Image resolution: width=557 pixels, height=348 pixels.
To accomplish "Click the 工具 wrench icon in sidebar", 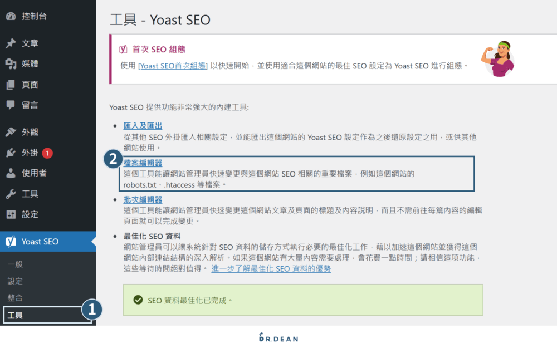I will click(x=12, y=194).
